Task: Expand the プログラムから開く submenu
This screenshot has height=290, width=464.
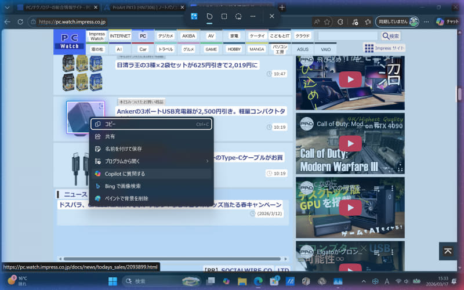Action: click(x=151, y=161)
